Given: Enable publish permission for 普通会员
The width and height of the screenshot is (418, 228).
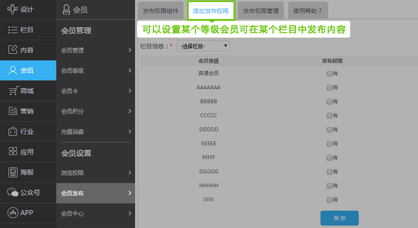Looking at the screenshot, I should 329,74.
